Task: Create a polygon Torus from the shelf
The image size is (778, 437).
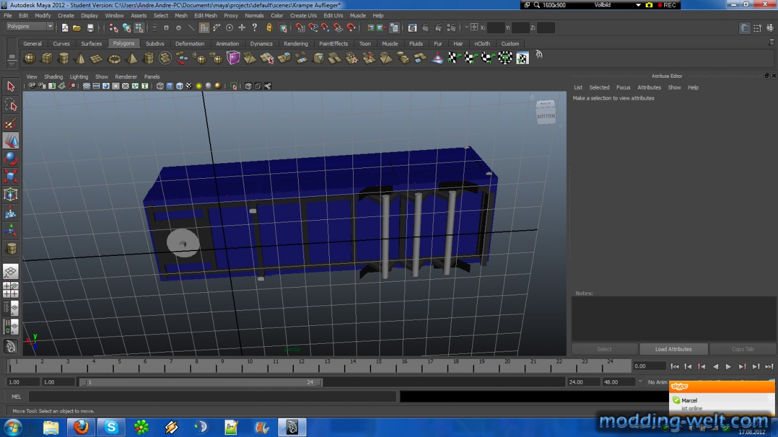Action: point(114,58)
